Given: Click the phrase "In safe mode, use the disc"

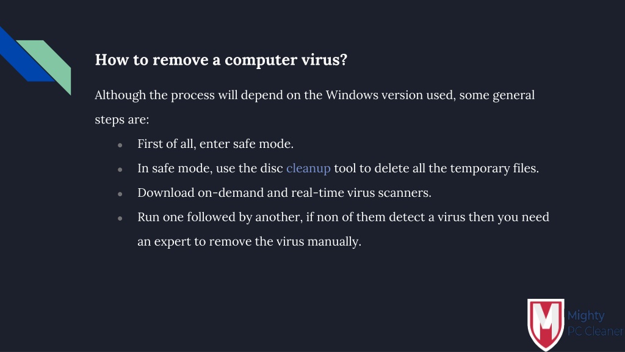Looking at the screenshot, I should tap(210, 169).
